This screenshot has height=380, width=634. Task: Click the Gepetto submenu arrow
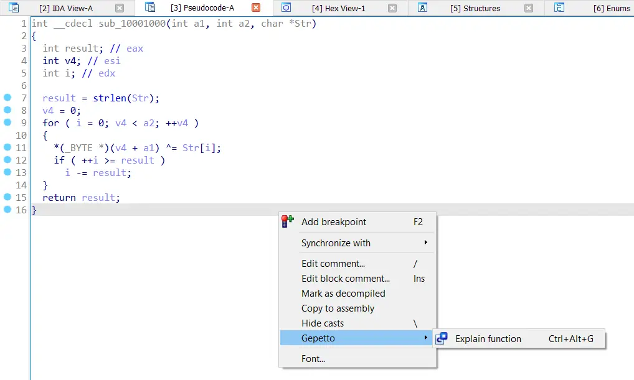(x=426, y=338)
